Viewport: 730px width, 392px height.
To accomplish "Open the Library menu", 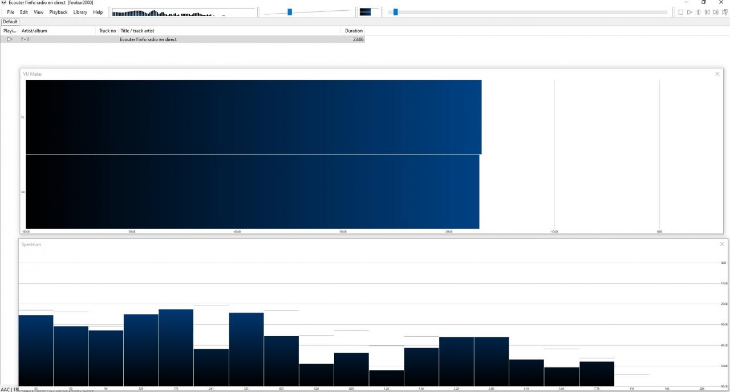I will click(x=80, y=12).
